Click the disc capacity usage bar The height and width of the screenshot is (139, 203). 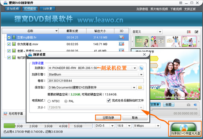pyautogui.click(x=48, y=126)
